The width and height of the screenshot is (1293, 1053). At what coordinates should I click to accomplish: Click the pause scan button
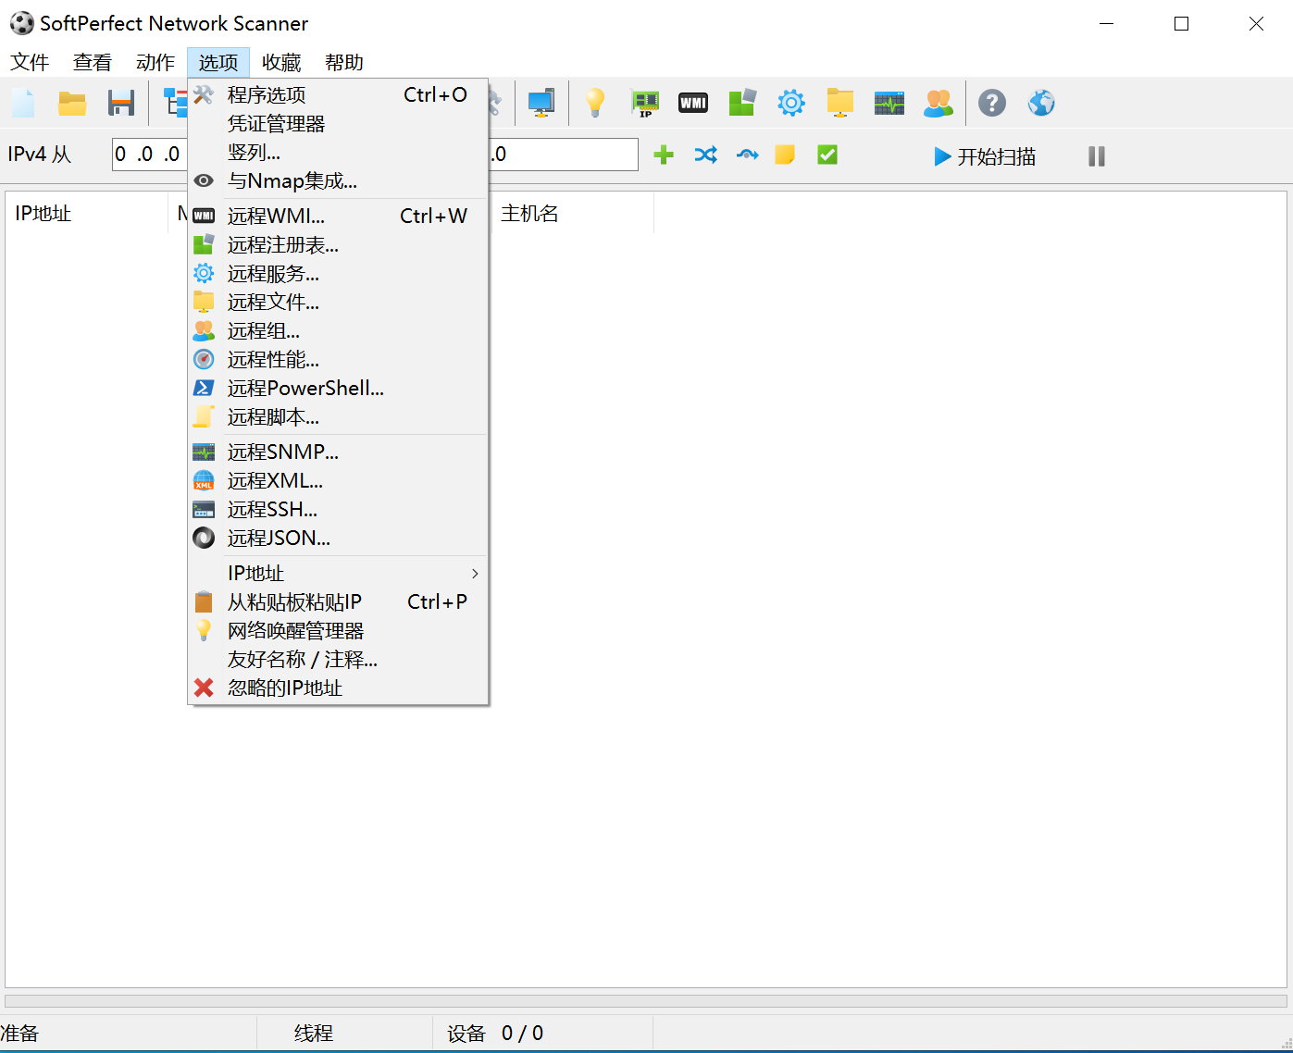point(1097,156)
